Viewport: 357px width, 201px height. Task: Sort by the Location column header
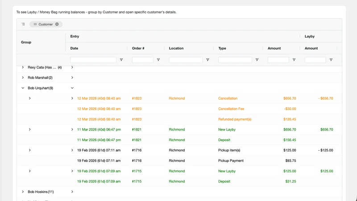point(176,48)
